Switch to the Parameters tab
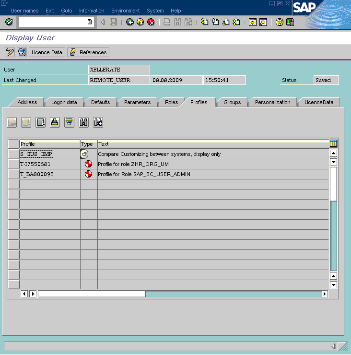This screenshot has width=351, height=355. click(137, 102)
